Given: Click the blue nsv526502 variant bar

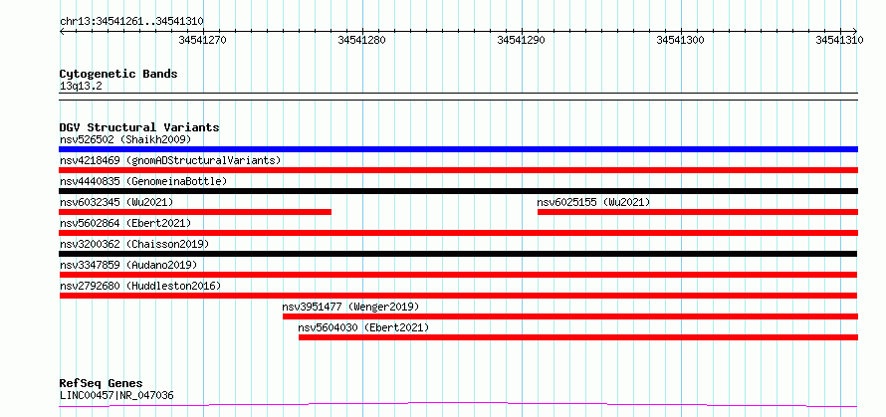Looking at the screenshot, I should (x=458, y=149).
